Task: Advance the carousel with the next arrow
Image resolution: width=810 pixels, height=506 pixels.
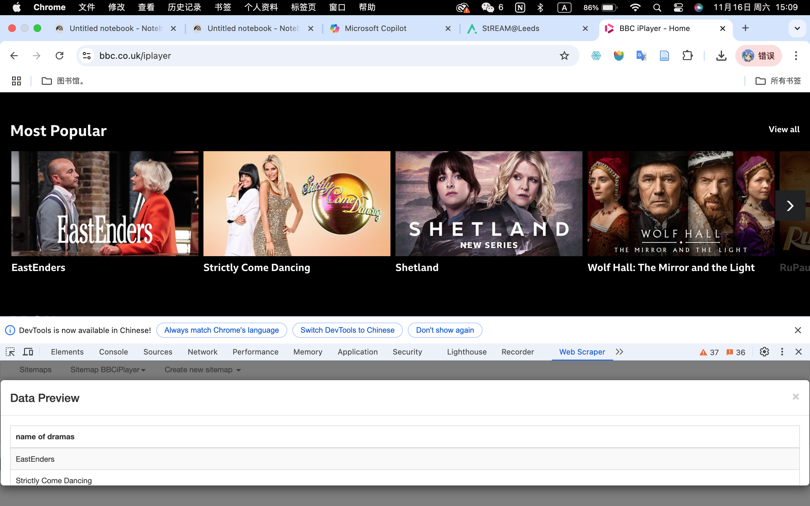Action: (791, 206)
